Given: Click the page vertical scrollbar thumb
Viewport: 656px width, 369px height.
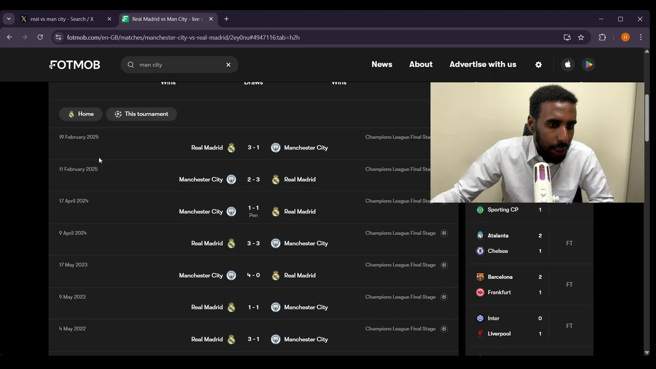Looking at the screenshot, I should point(647,118).
